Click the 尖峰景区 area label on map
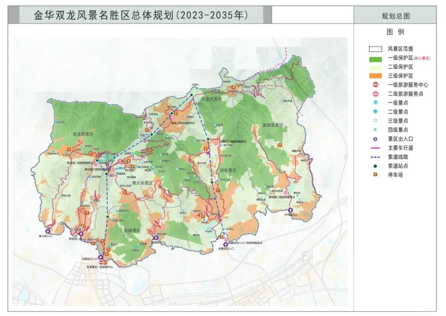Viewport: 446px width, 316px height. point(133,230)
